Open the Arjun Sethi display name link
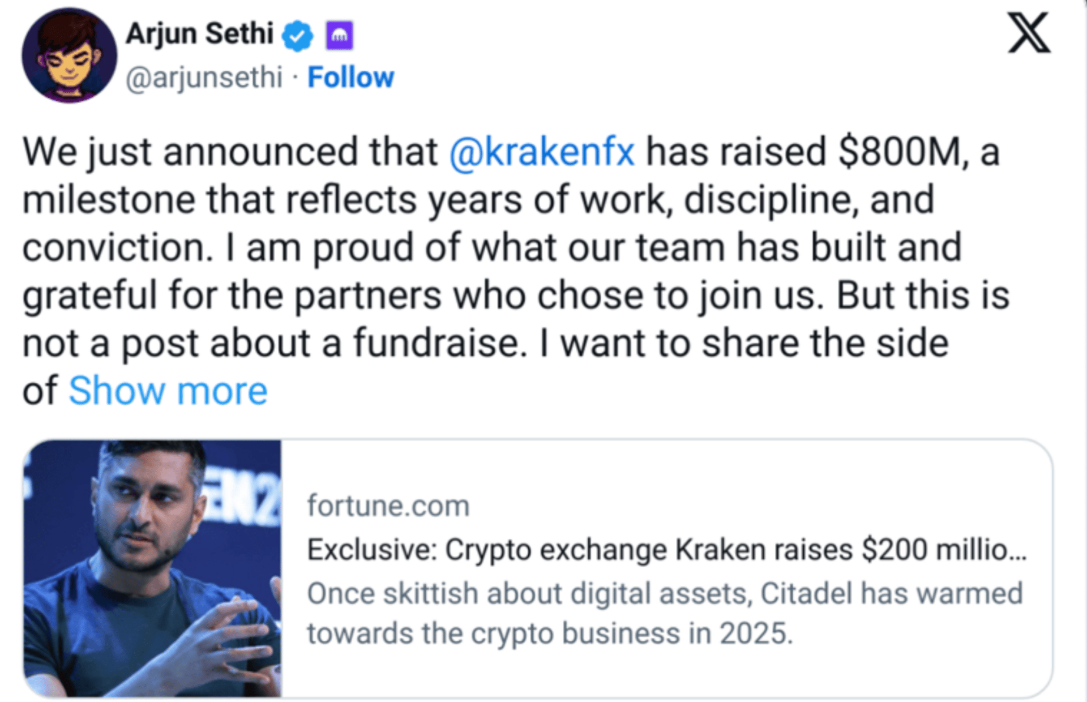Screen dimensions: 1087x702 [199, 33]
